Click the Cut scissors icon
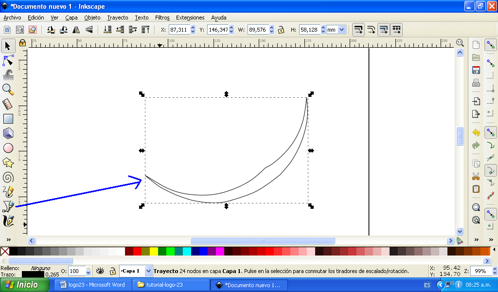The height and width of the screenshot is (292, 498). [x=476, y=176]
